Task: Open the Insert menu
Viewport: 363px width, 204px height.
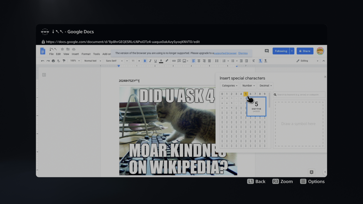Action: tap(75, 54)
